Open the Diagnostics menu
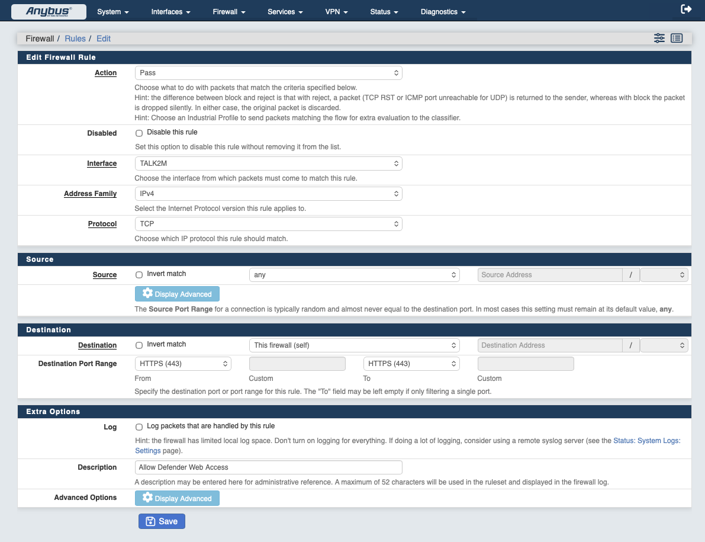Image resolution: width=705 pixels, height=542 pixels. pyautogui.click(x=443, y=12)
